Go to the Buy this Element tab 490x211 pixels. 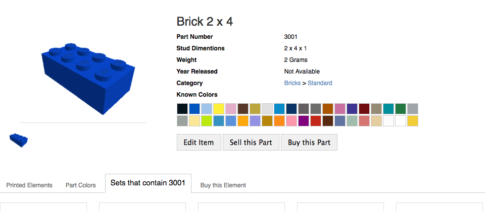click(223, 185)
